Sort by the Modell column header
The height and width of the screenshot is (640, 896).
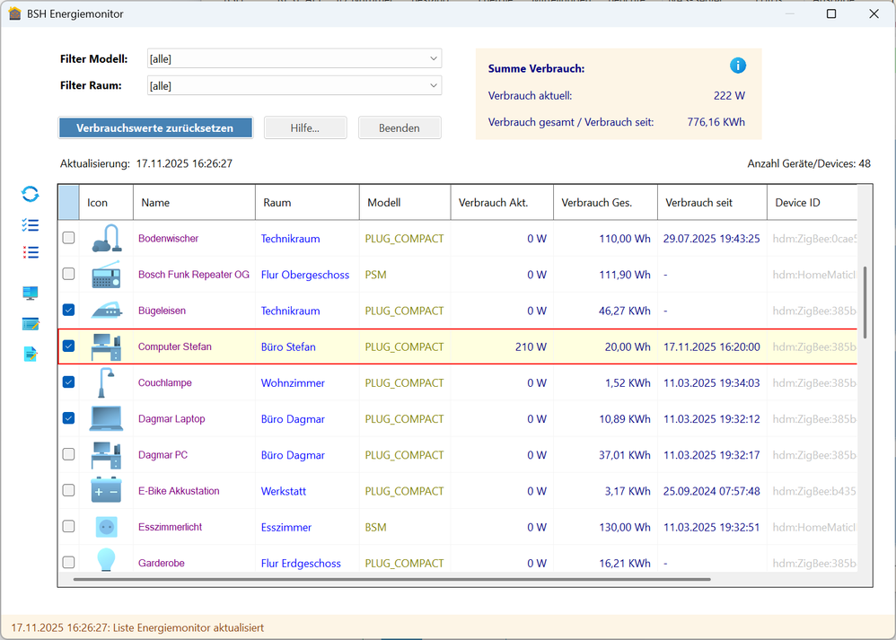pyautogui.click(x=404, y=203)
